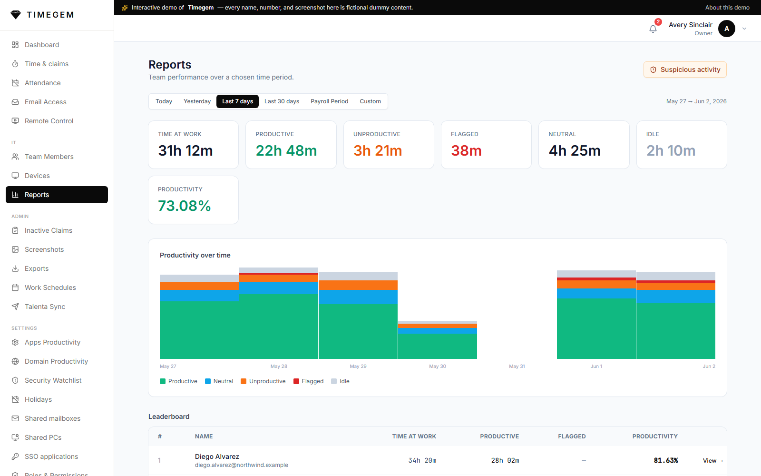Click the Shared PCs monitor icon
Screen dimensions: 761x476
[15, 437]
